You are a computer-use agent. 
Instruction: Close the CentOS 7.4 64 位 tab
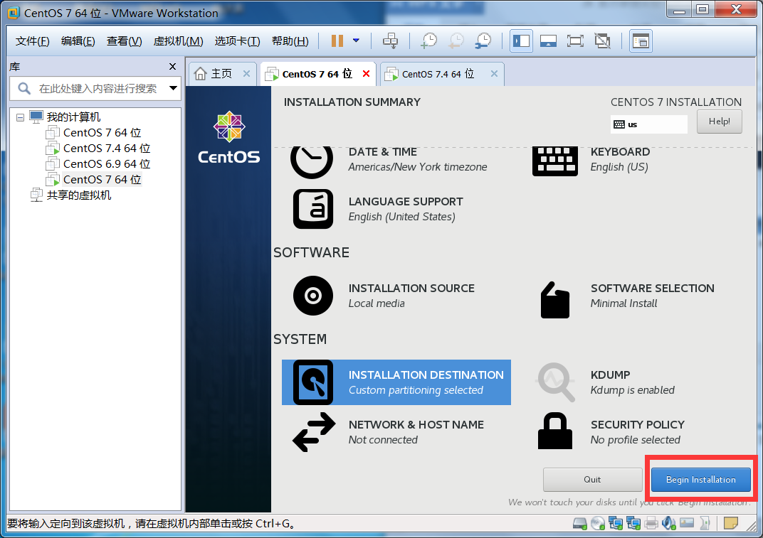[x=495, y=74]
